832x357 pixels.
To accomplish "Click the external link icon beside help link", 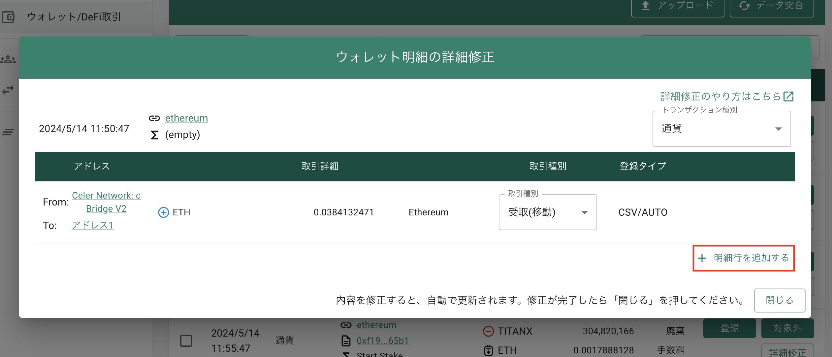I will tap(788, 96).
